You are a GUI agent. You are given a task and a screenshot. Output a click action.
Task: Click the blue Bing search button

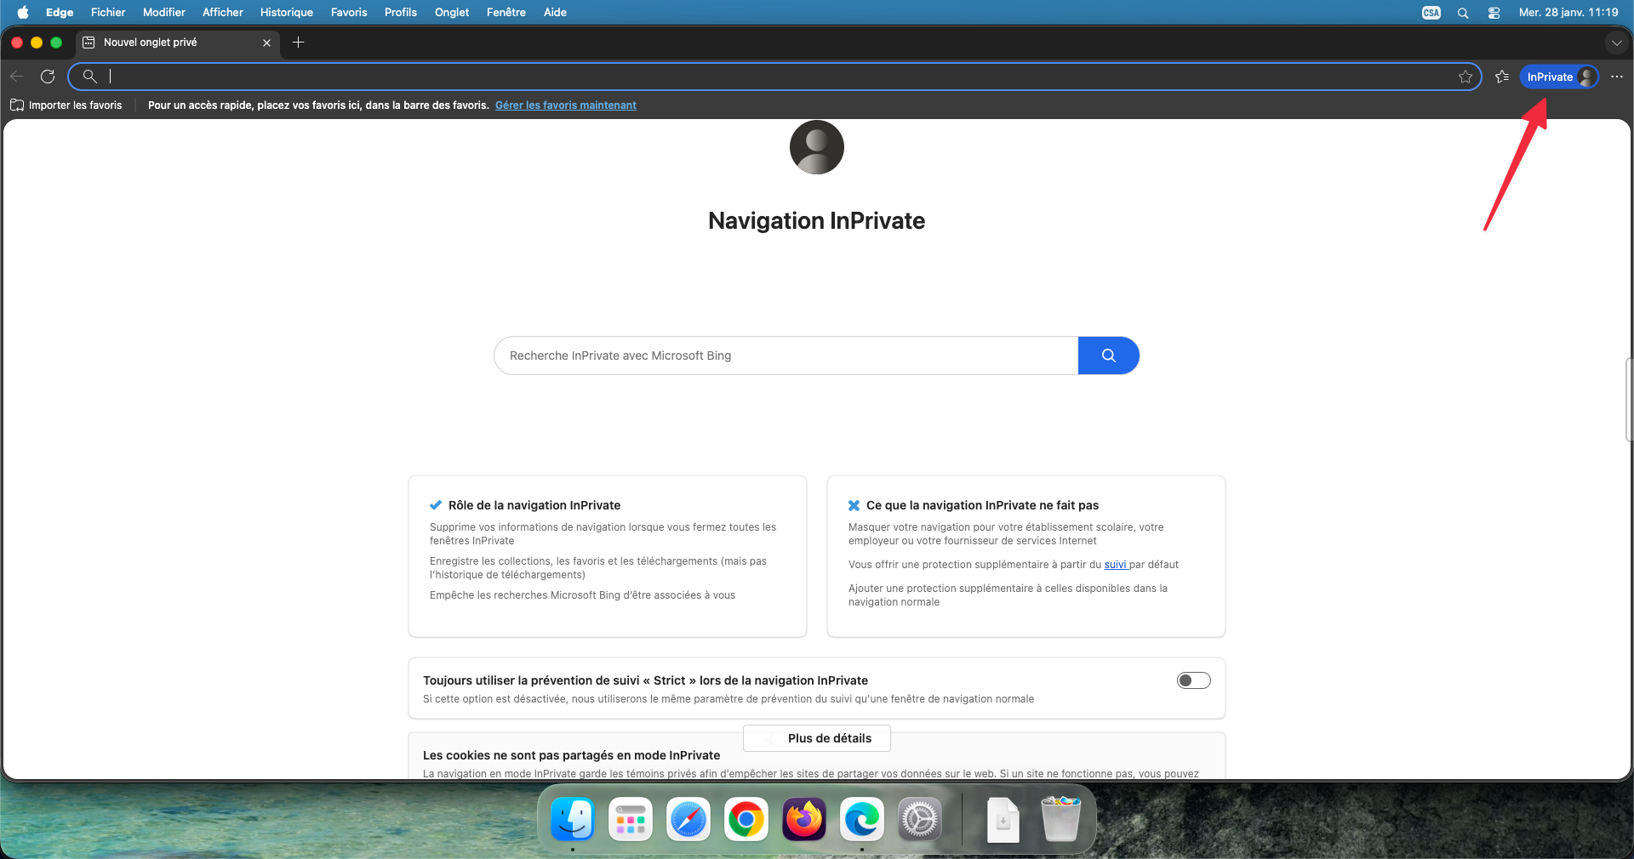[1108, 356]
